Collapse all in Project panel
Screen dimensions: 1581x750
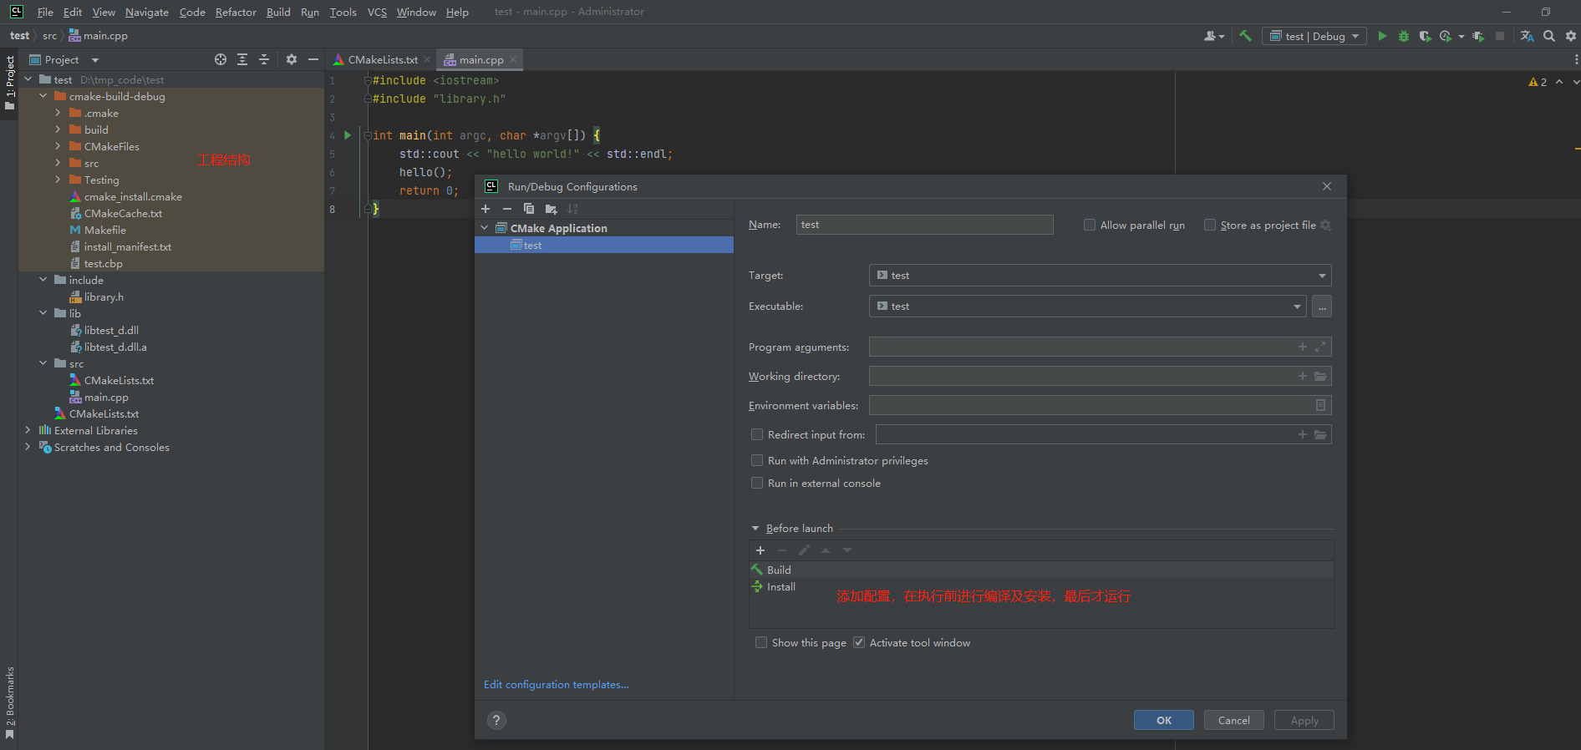tap(264, 59)
